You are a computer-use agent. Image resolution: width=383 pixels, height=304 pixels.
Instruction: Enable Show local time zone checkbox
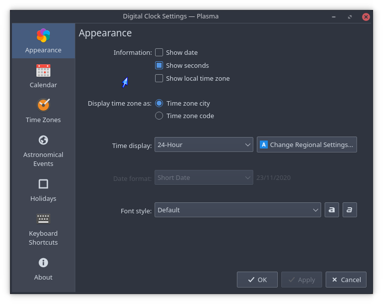(x=159, y=78)
